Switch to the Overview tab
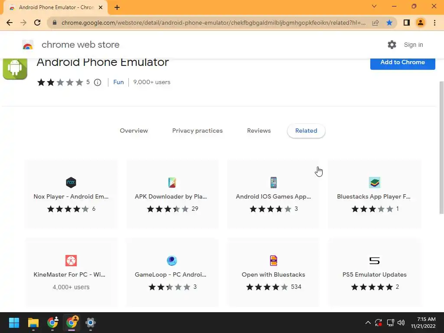The image size is (444, 333). click(x=134, y=131)
